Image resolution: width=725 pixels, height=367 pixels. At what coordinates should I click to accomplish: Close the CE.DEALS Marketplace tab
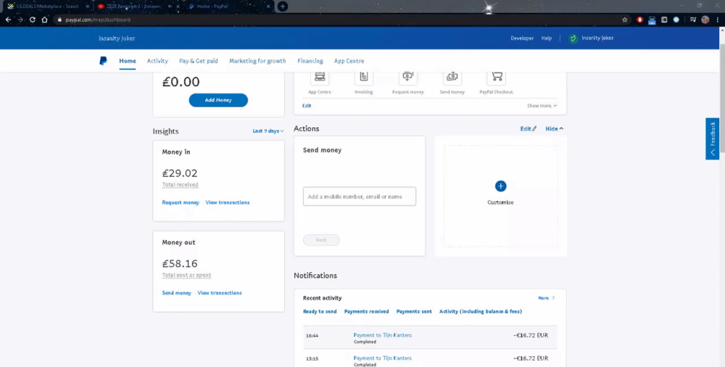(x=88, y=7)
